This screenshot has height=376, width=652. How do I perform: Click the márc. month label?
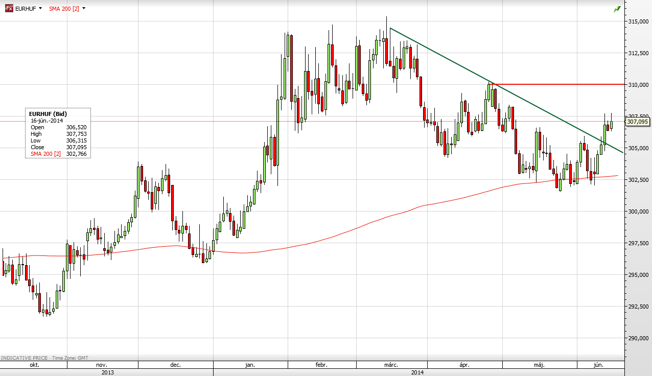point(391,365)
